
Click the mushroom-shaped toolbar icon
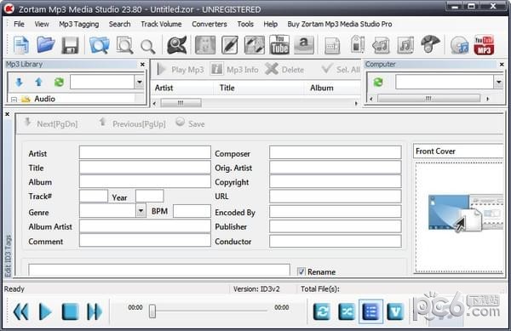[430, 43]
